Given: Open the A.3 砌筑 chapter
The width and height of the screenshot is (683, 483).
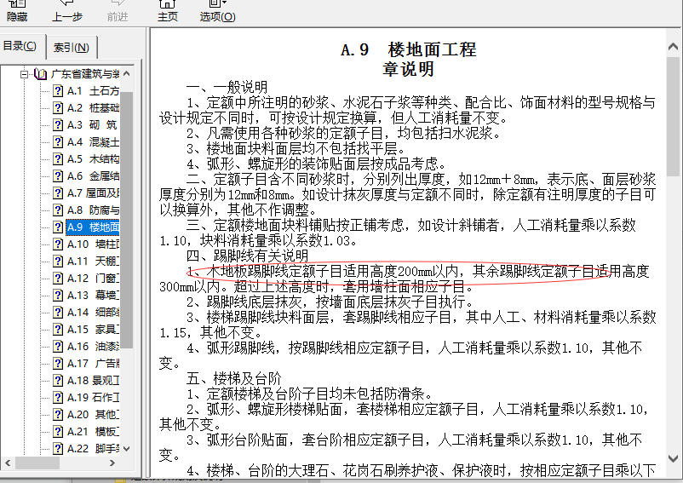Looking at the screenshot, I should 93,125.
